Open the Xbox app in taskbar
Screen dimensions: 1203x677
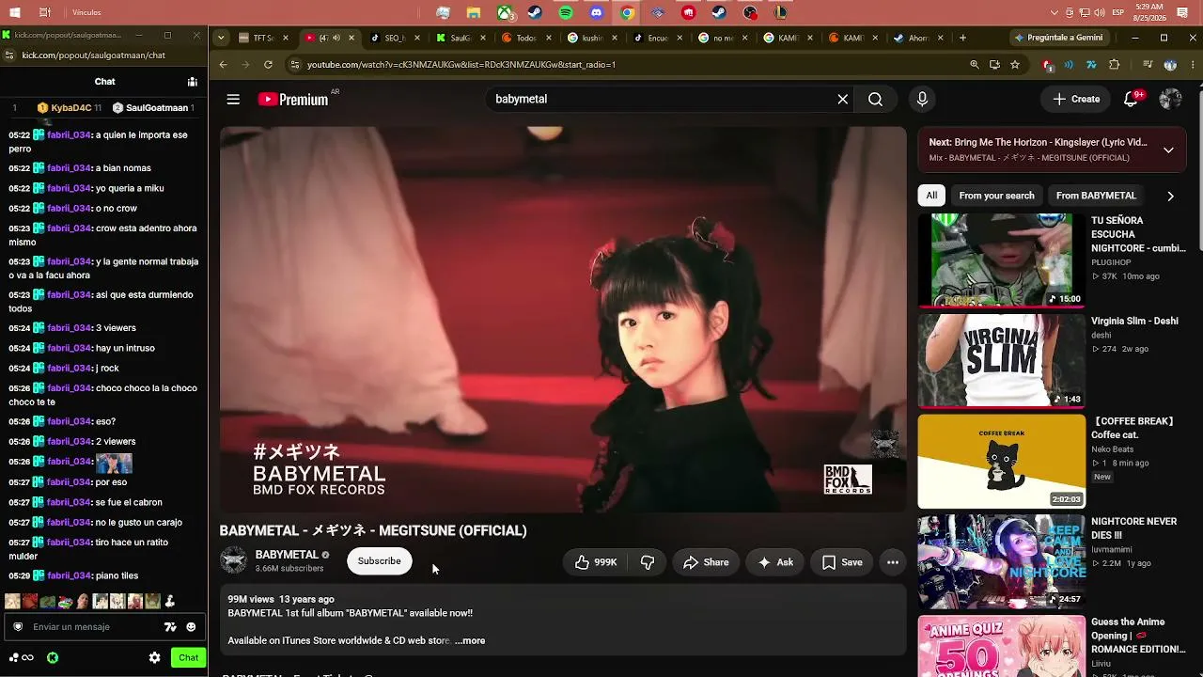click(x=505, y=12)
